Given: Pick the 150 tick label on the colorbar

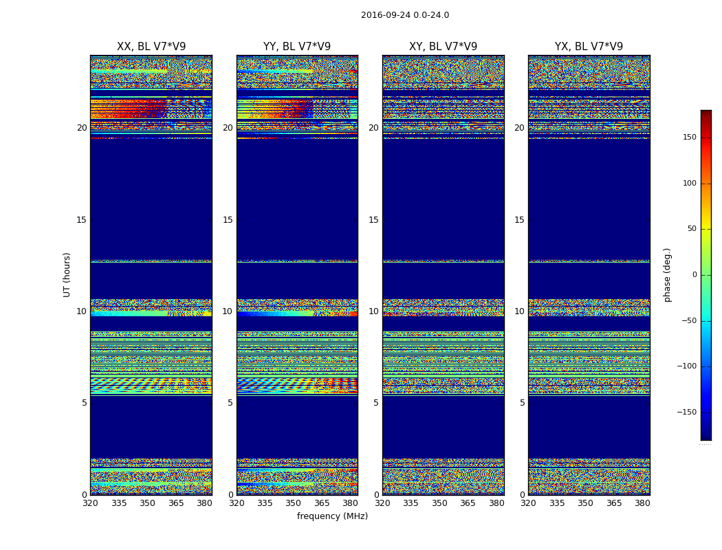Looking at the screenshot, I should pyautogui.click(x=688, y=137).
